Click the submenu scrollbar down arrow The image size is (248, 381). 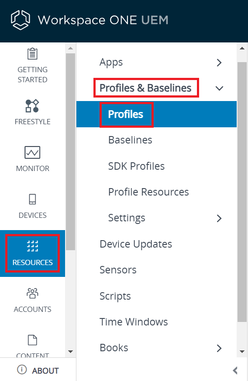[x=242, y=351]
